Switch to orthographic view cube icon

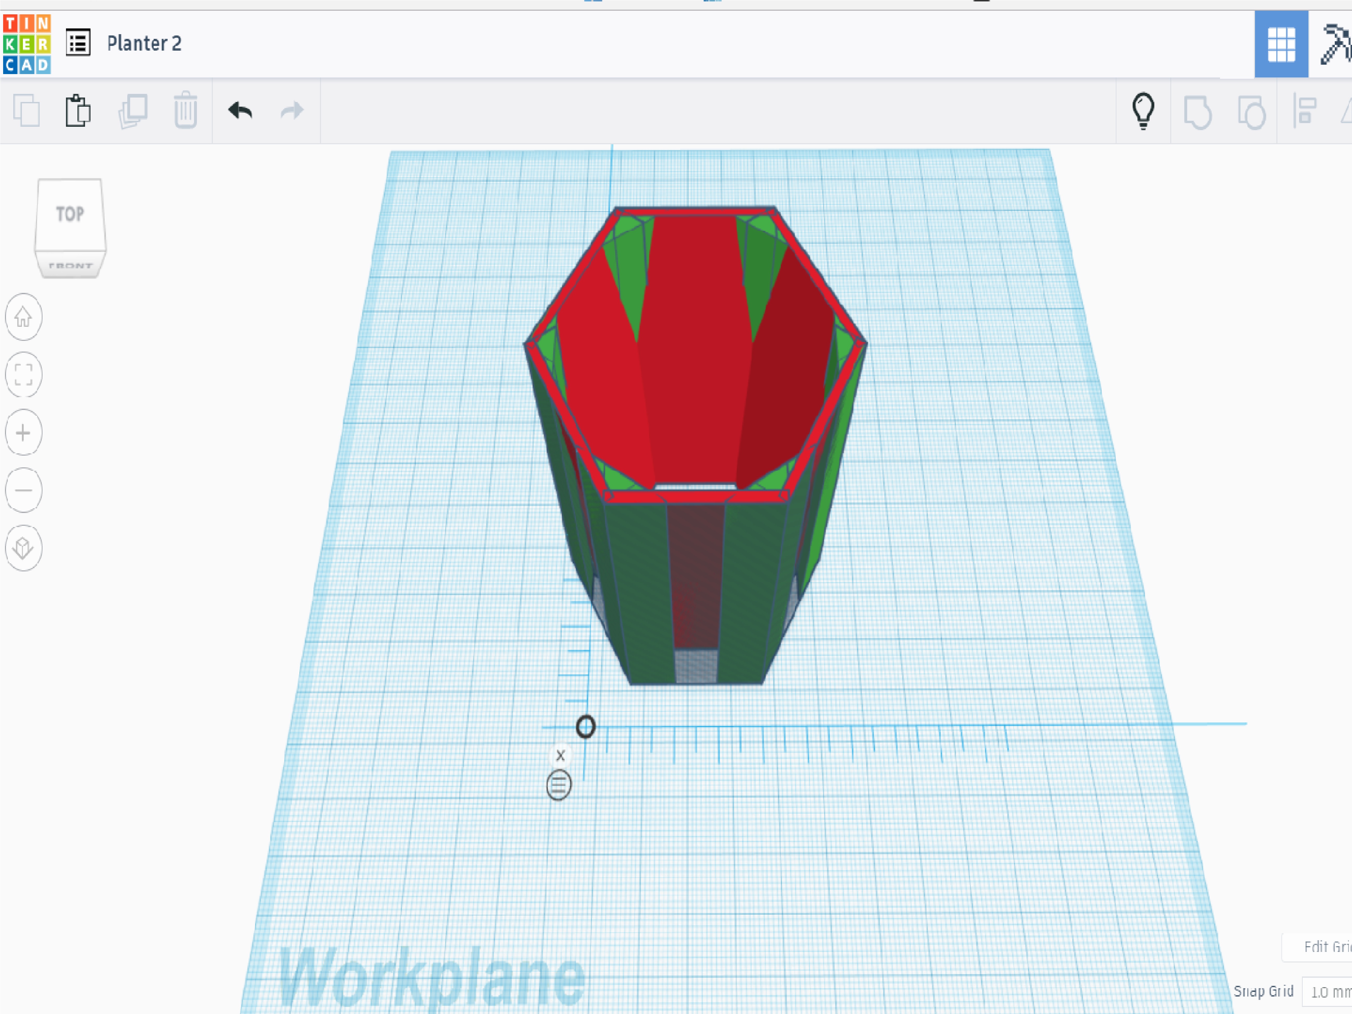23,548
